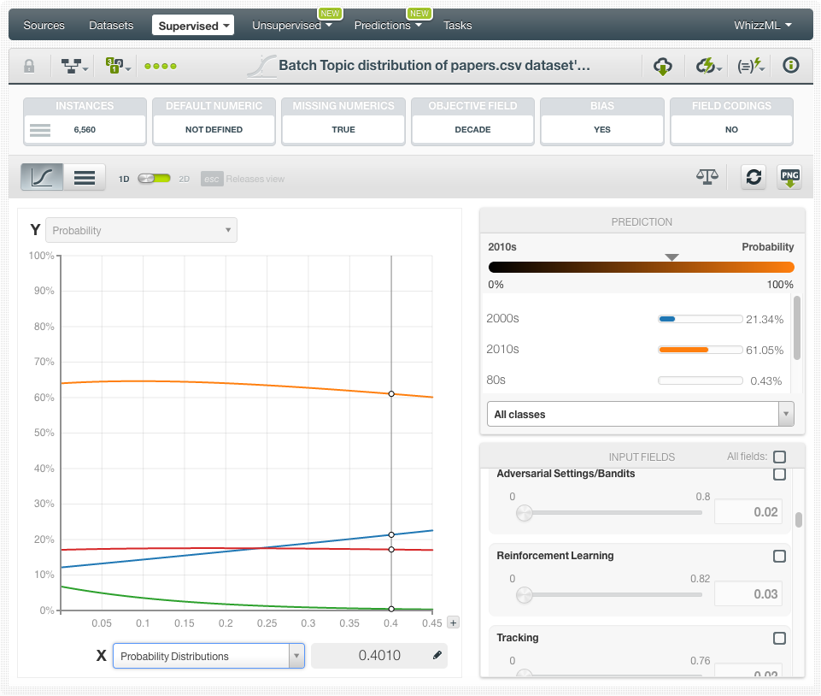This screenshot has width=821, height=696.
Task: Toggle the 1D/2D chart switch
Action: [x=155, y=179]
